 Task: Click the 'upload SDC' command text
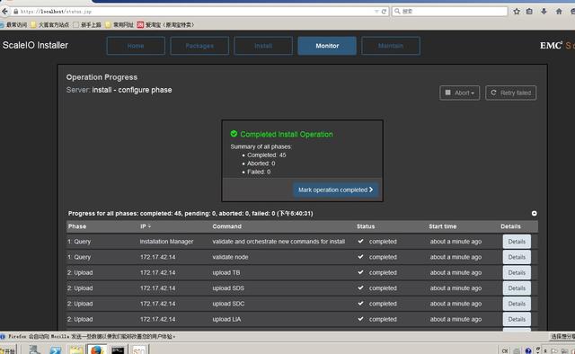coord(228,304)
